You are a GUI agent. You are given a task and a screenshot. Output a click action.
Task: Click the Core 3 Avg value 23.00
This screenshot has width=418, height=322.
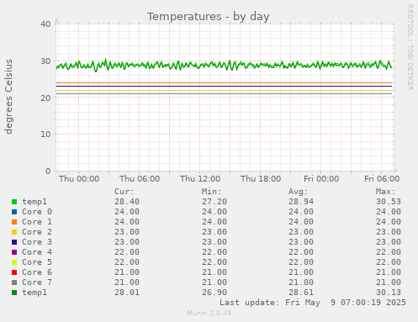[301, 242]
